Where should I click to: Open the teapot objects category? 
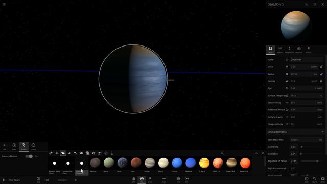[81, 153]
